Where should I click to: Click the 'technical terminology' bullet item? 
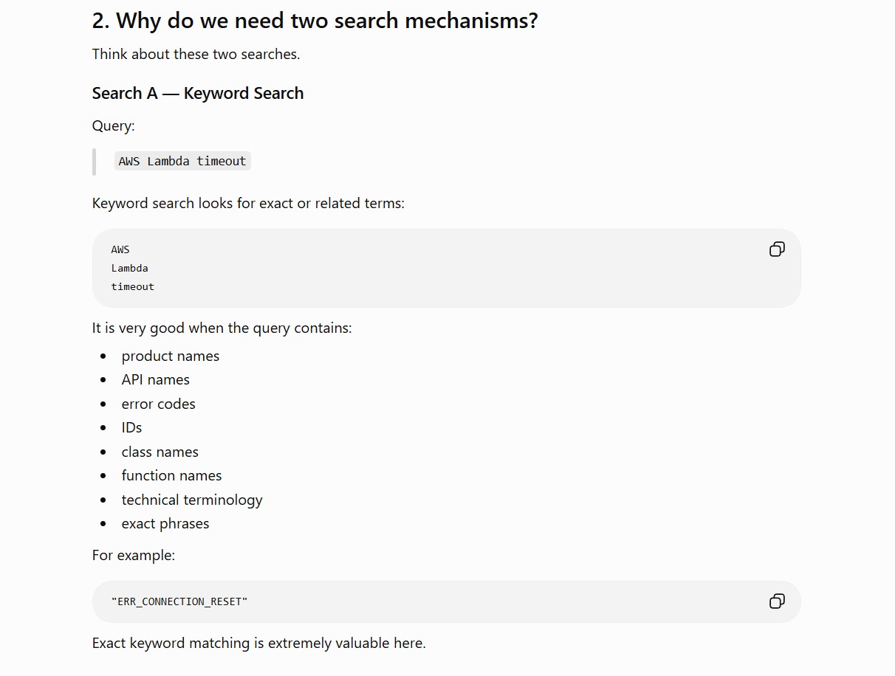click(192, 500)
